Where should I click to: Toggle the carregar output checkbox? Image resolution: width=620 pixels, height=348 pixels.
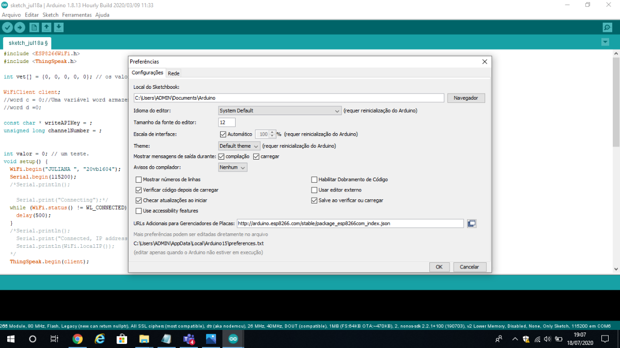(x=256, y=156)
